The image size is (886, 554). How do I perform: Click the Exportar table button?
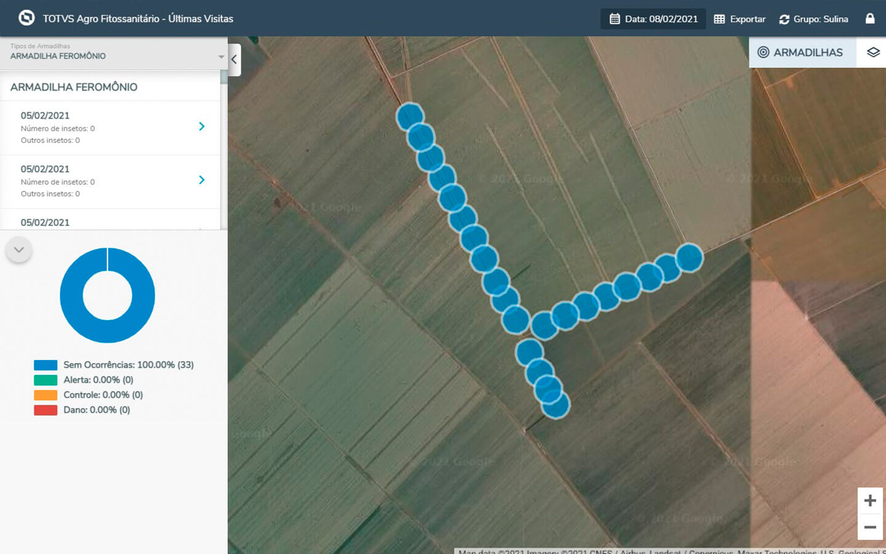tap(740, 19)
